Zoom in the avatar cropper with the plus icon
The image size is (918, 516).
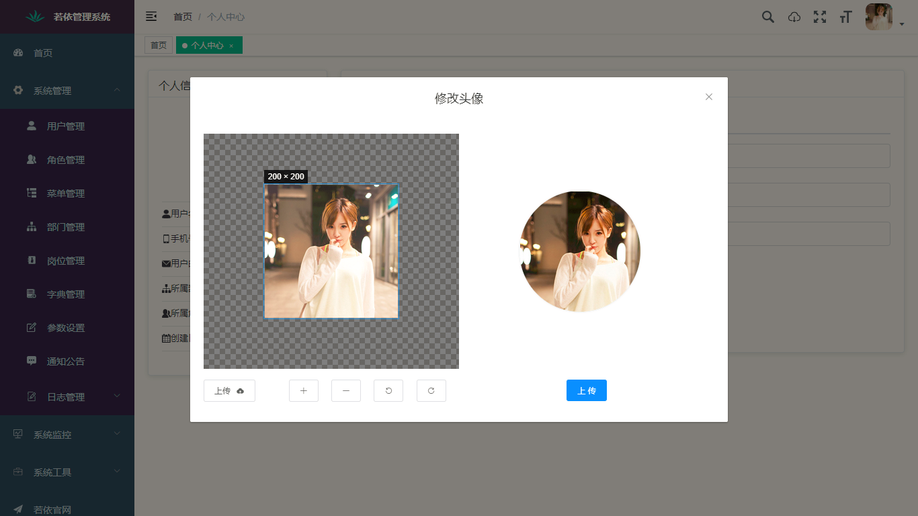[x=304, y=390]
